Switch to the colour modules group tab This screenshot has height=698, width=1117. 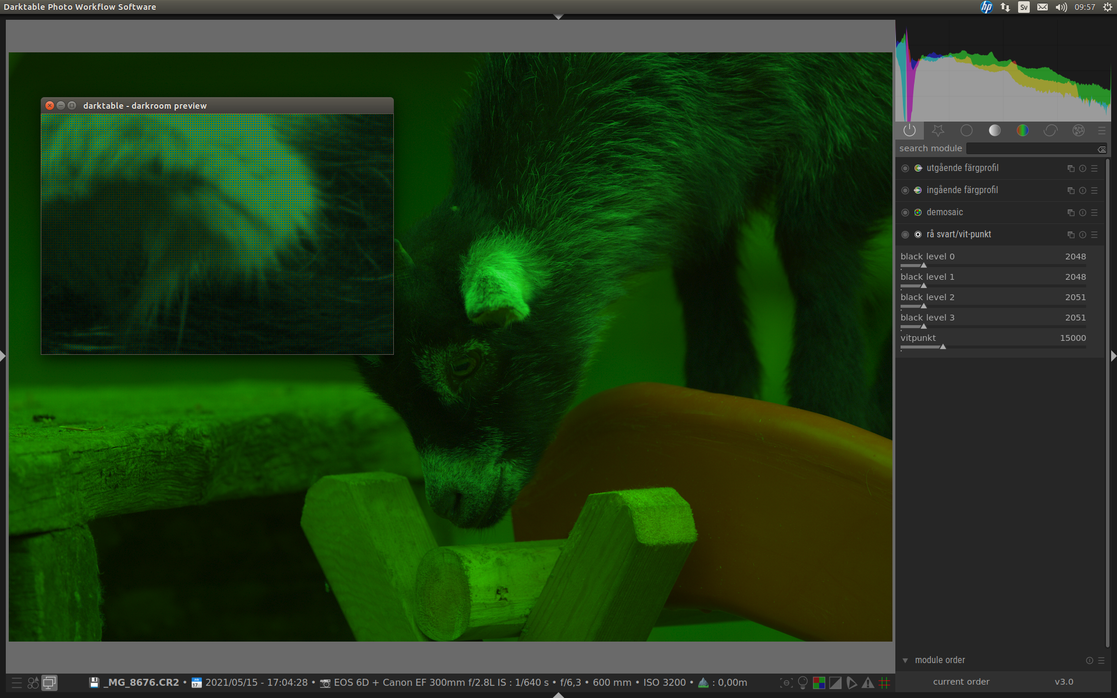point(1022,130)
